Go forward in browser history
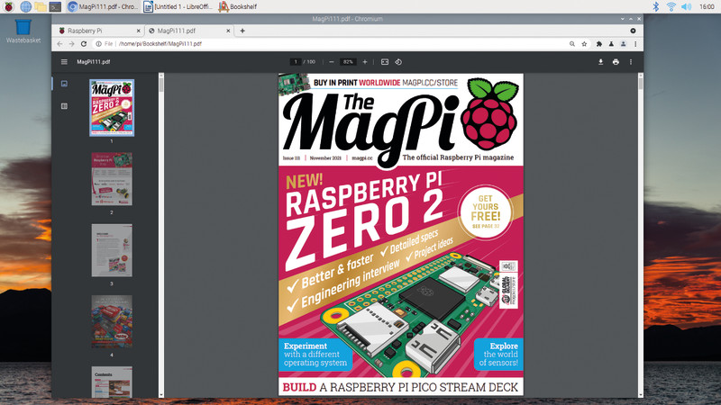721x405 pixels. [x=72, y=43]
